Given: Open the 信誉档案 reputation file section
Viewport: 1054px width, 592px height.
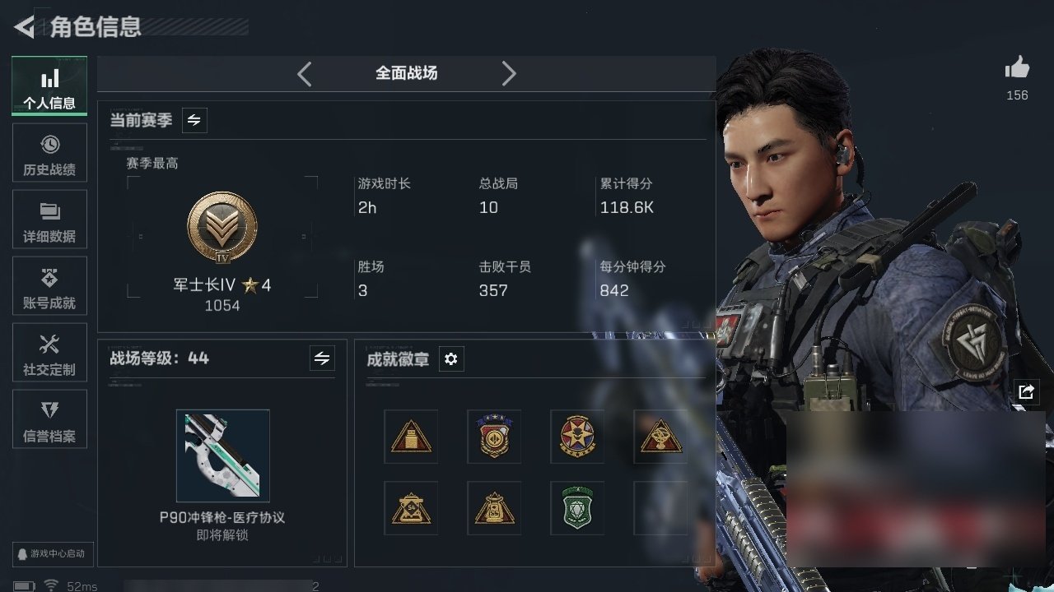Looking at the screenshot, I should pyautogui.click(x=49, y=423).
